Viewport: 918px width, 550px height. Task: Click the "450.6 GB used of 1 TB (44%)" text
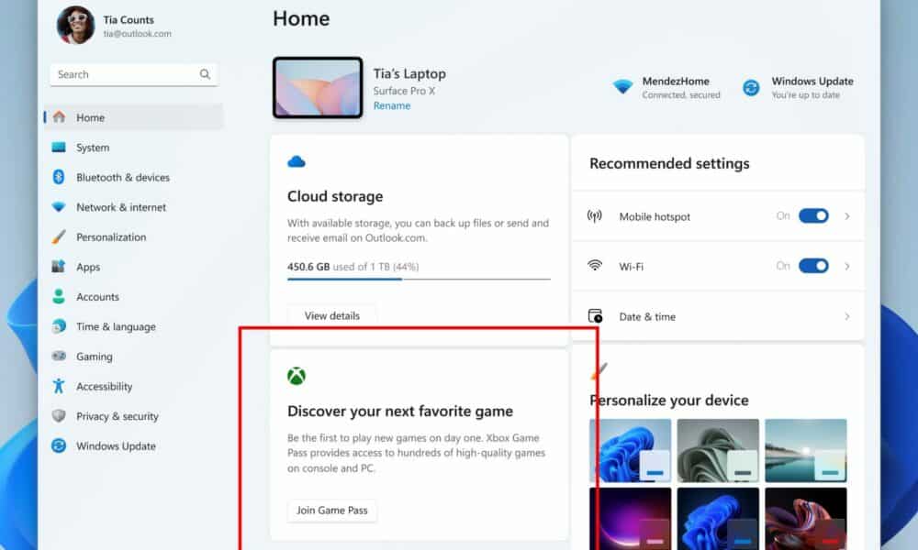(353, 267)
